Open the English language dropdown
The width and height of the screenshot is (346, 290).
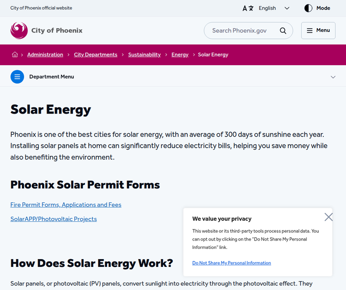(x=274, y=8)
